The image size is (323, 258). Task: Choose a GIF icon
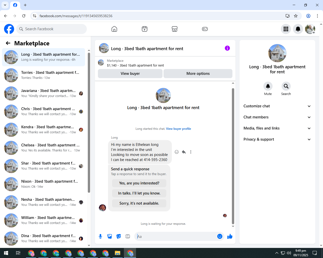[x=128, y=236]
